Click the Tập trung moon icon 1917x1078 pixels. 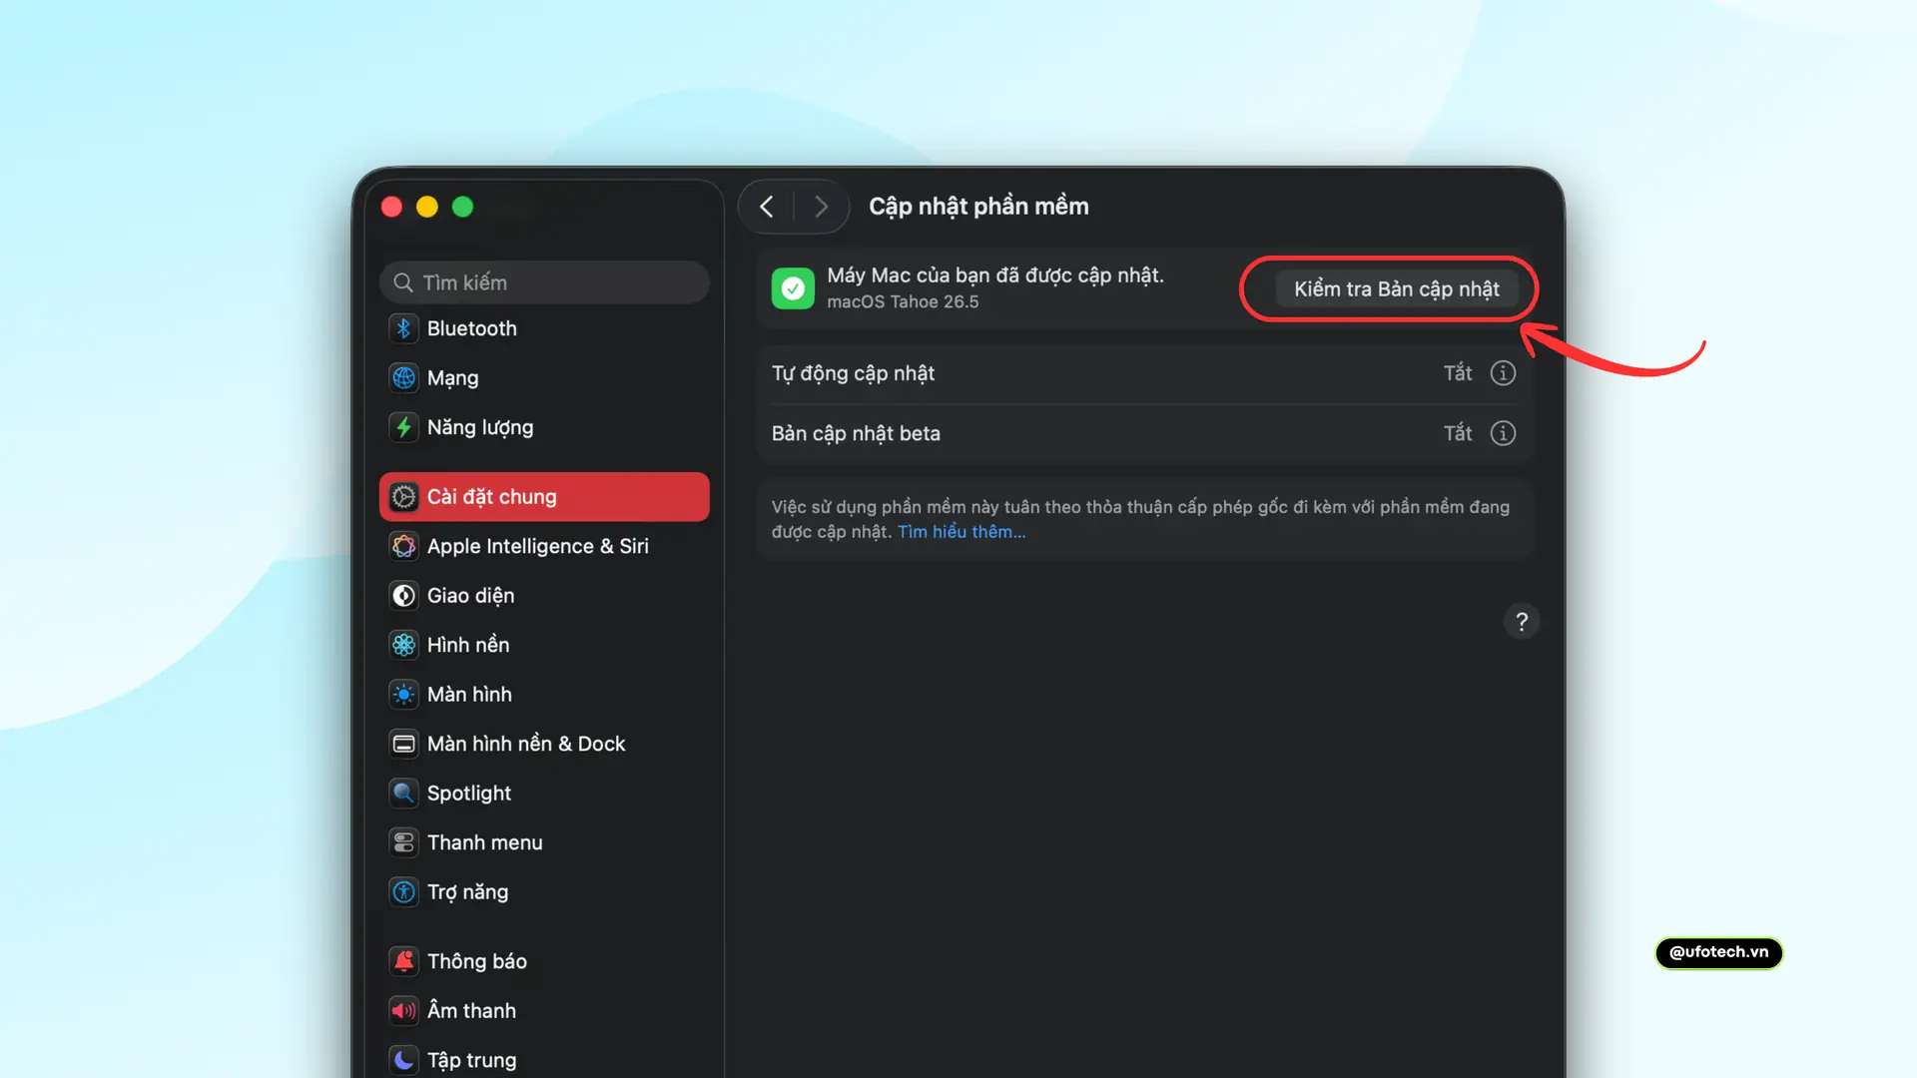click(x=403, y=1060)
